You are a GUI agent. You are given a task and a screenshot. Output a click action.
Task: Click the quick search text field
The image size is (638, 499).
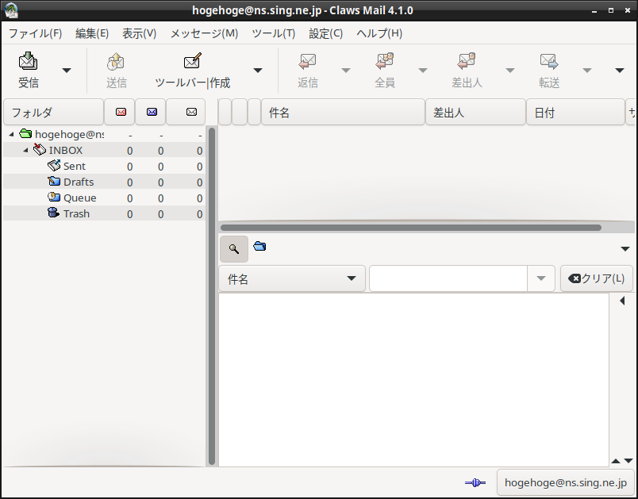coord(448,278)
